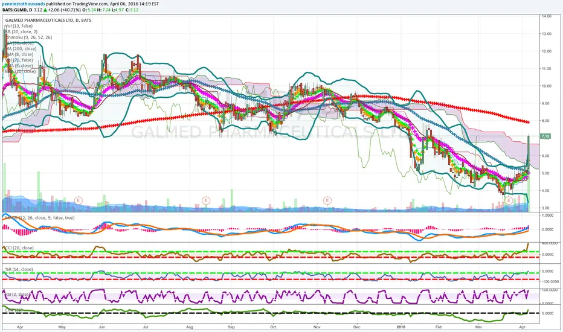Screen dimensions: 563x332
Task: Click the earnings E marker near November
Action: [x=327, y=200]
